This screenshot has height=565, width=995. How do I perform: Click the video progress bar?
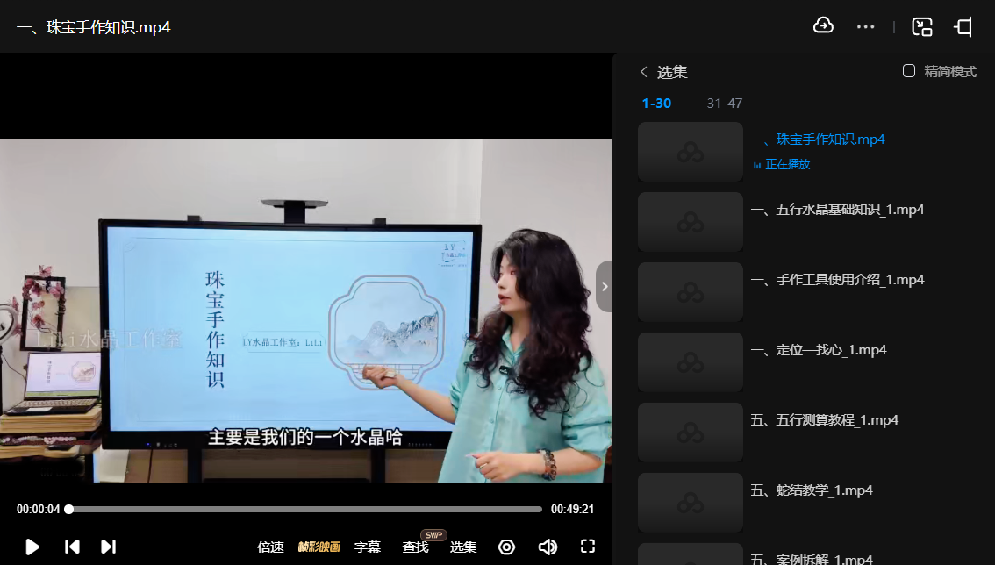(304, 509)
